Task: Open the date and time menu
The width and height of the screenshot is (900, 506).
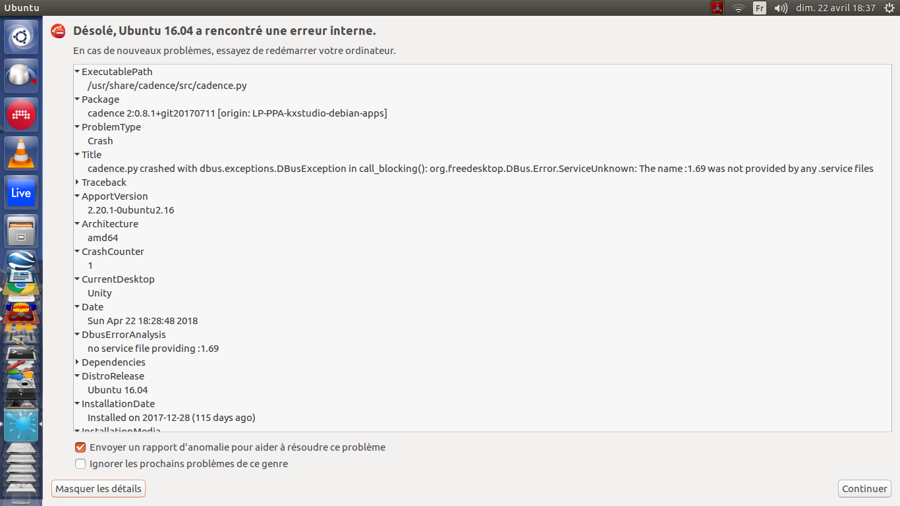Action: 835,8
